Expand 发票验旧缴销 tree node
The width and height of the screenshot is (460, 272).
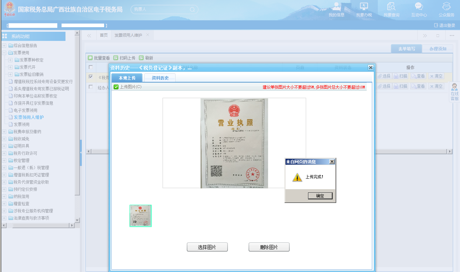click(10, 74)
